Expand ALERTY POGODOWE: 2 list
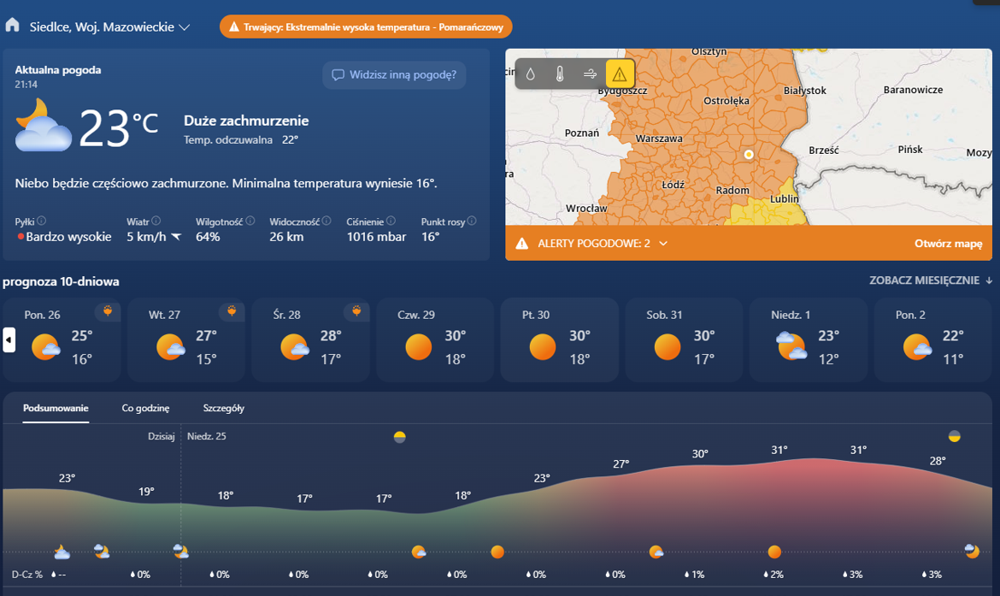The height and width of the screenshot is (596, 1000). 663,244
